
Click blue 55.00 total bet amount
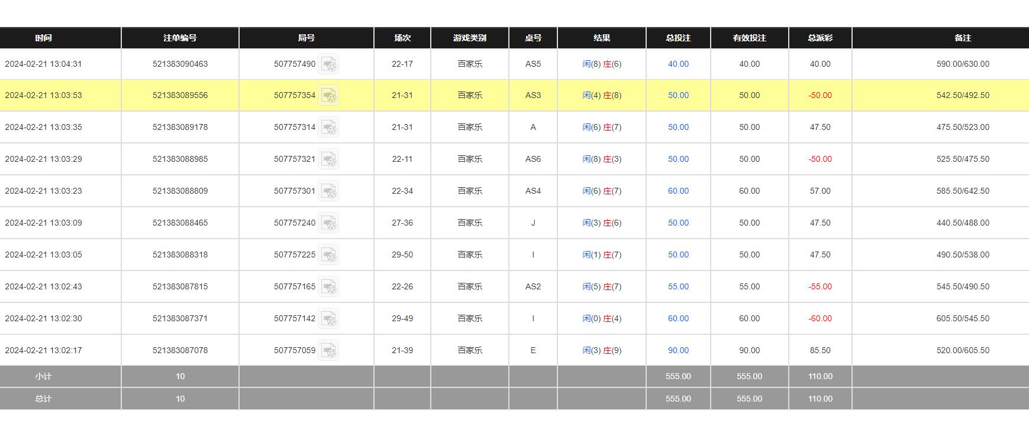click(678, 286)
